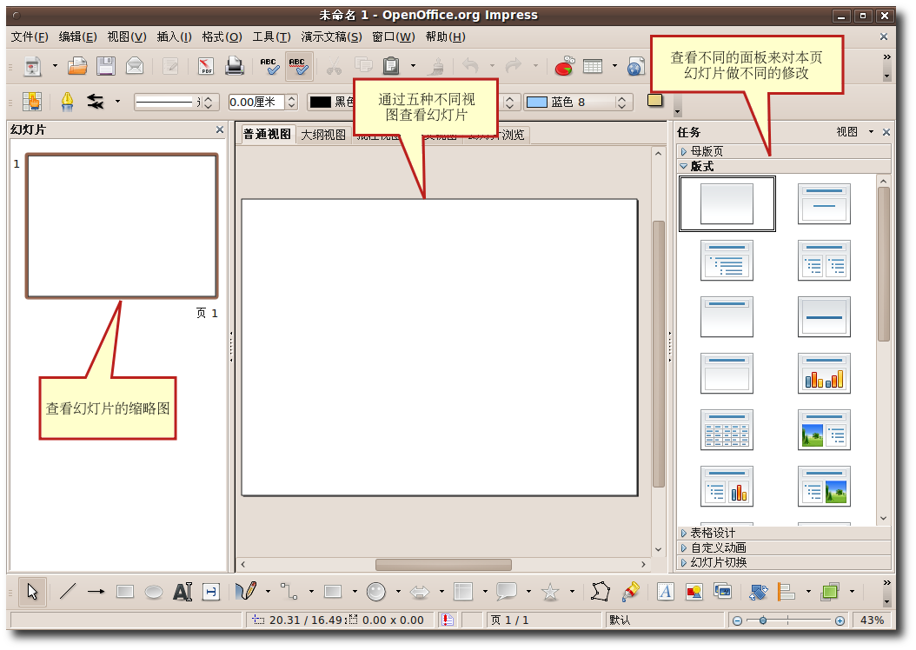
Task: Click the zoom in plus button
Action: tap(840, 620)
